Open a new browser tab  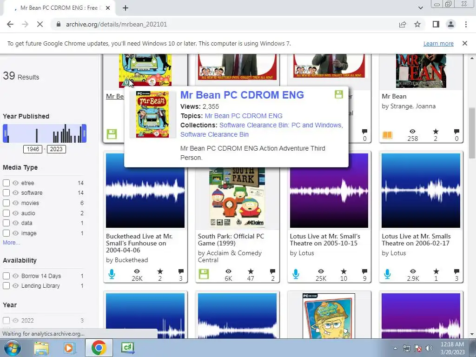coord(126,8)
